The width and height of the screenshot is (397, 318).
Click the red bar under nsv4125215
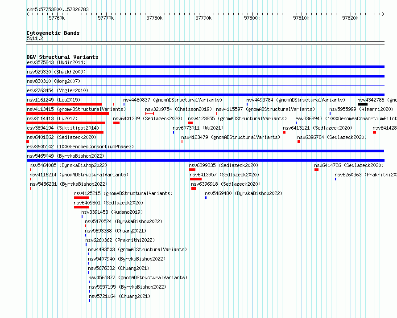click(82, 198)
